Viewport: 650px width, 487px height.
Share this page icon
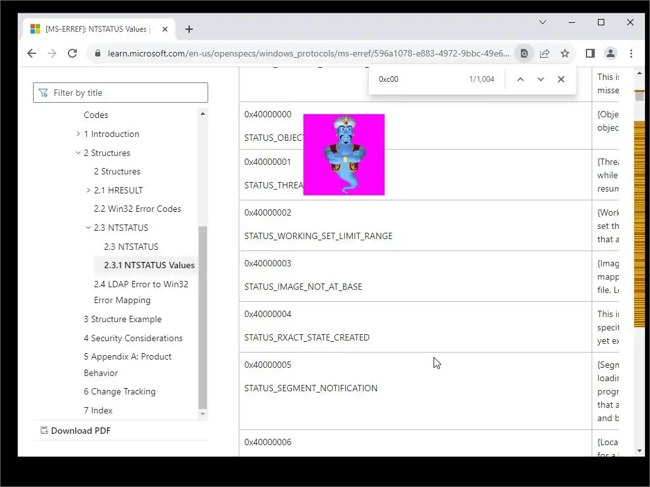(x=545, y=53)
